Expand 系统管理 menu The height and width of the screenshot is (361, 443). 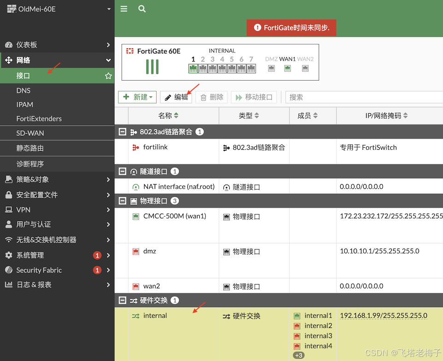(x=57, y=255)
